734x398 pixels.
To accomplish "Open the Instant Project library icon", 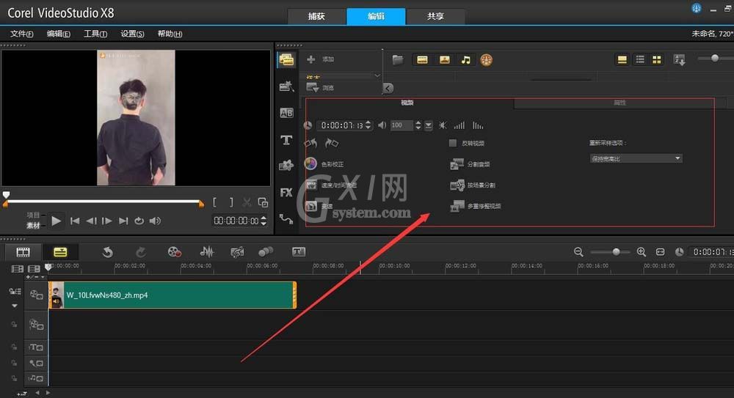I will pos(286,86).
